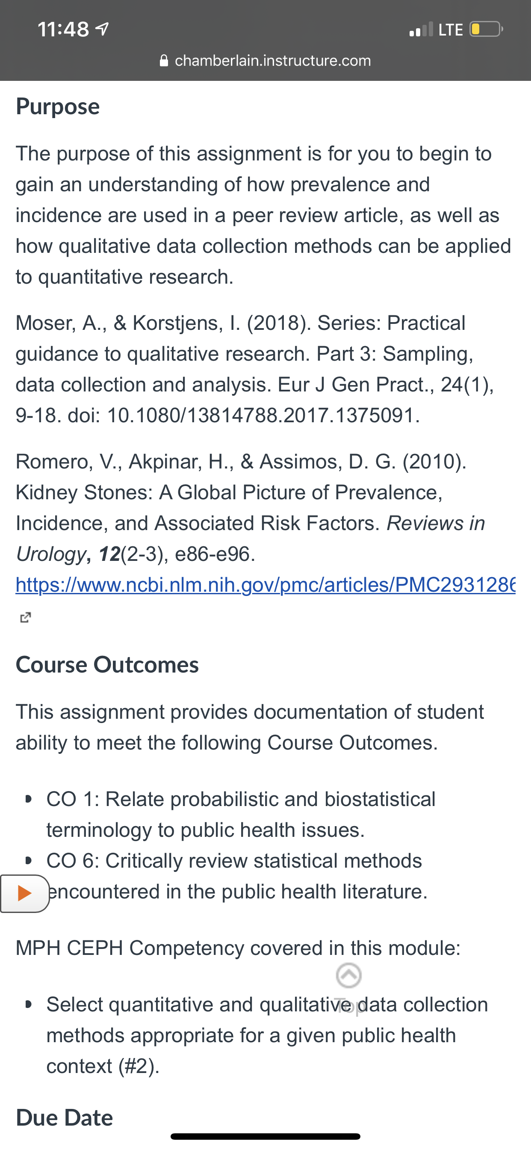The width and height of the screenshot is (531, 1150).
Task: Tap the MPH CEPH Competency line
Action: pyautogui.click(x=238, y=947)
